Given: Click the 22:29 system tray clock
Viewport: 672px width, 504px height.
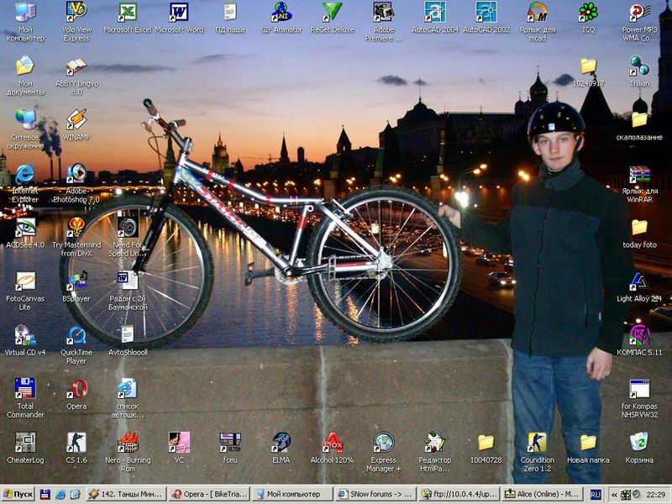Looking at the screenshot, I should tap(655, 495).
